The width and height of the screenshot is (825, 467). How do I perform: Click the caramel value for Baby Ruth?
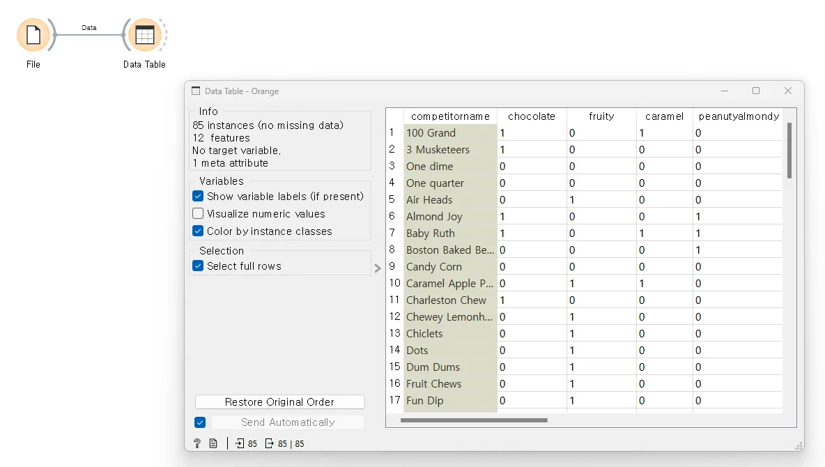click(x=665, y=233)
